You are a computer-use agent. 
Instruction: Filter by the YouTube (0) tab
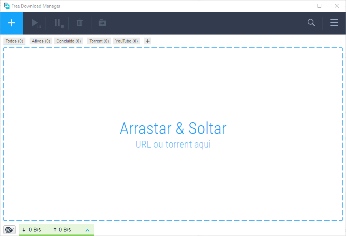coord(126,41)
